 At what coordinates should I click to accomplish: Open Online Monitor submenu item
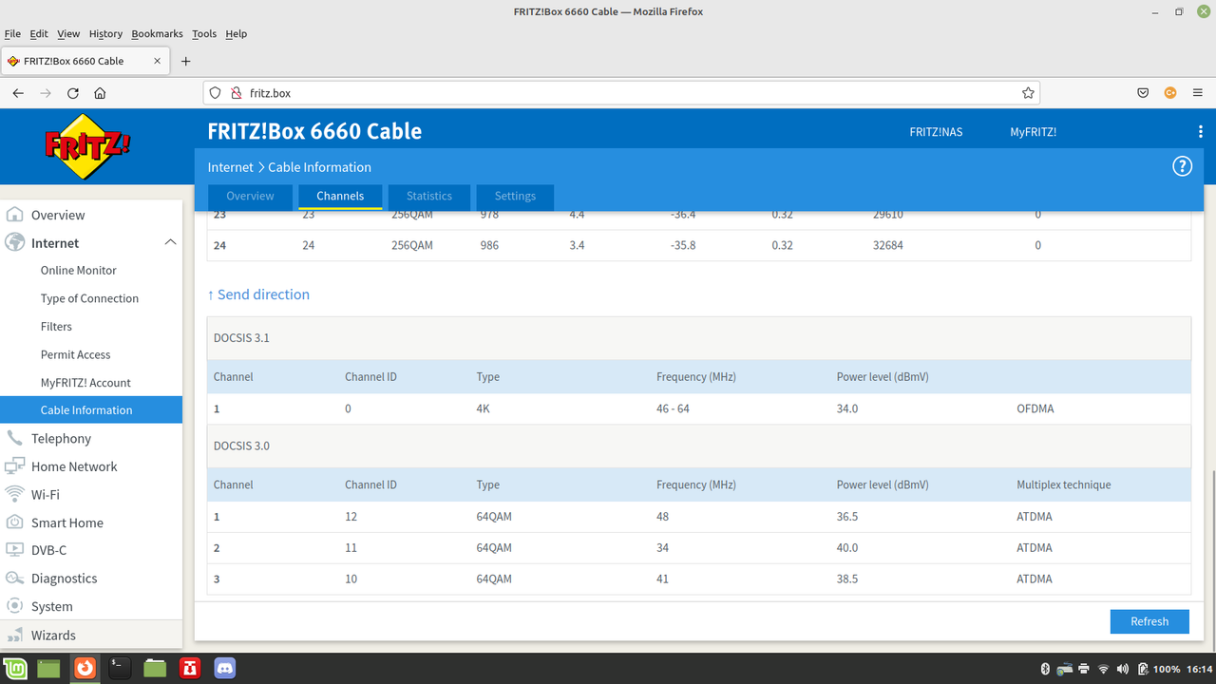pyautogui.click(x=78, y=270)
